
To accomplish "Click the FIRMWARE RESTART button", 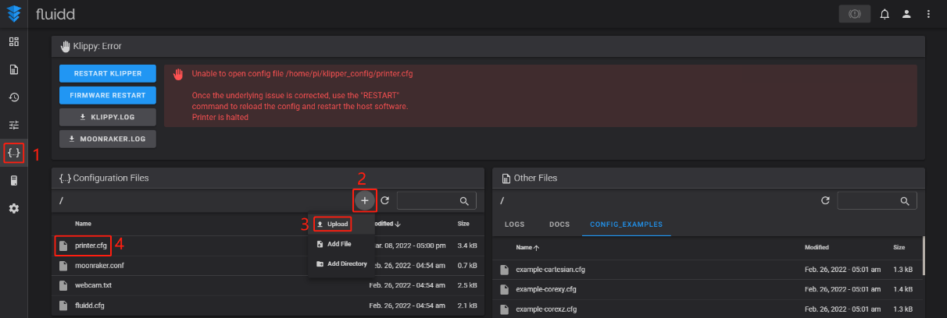I will click(108, 95).
